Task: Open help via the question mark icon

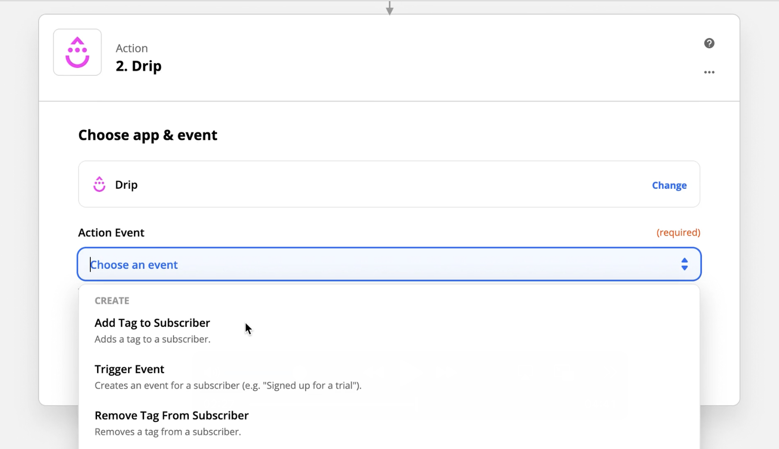Action: 709,43
